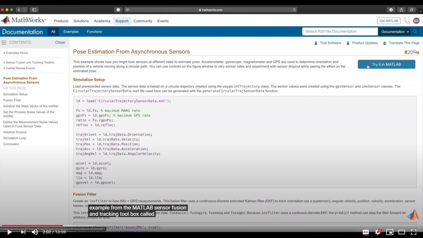
Task: Open the Events menu
Action: (x=163, y=21)
